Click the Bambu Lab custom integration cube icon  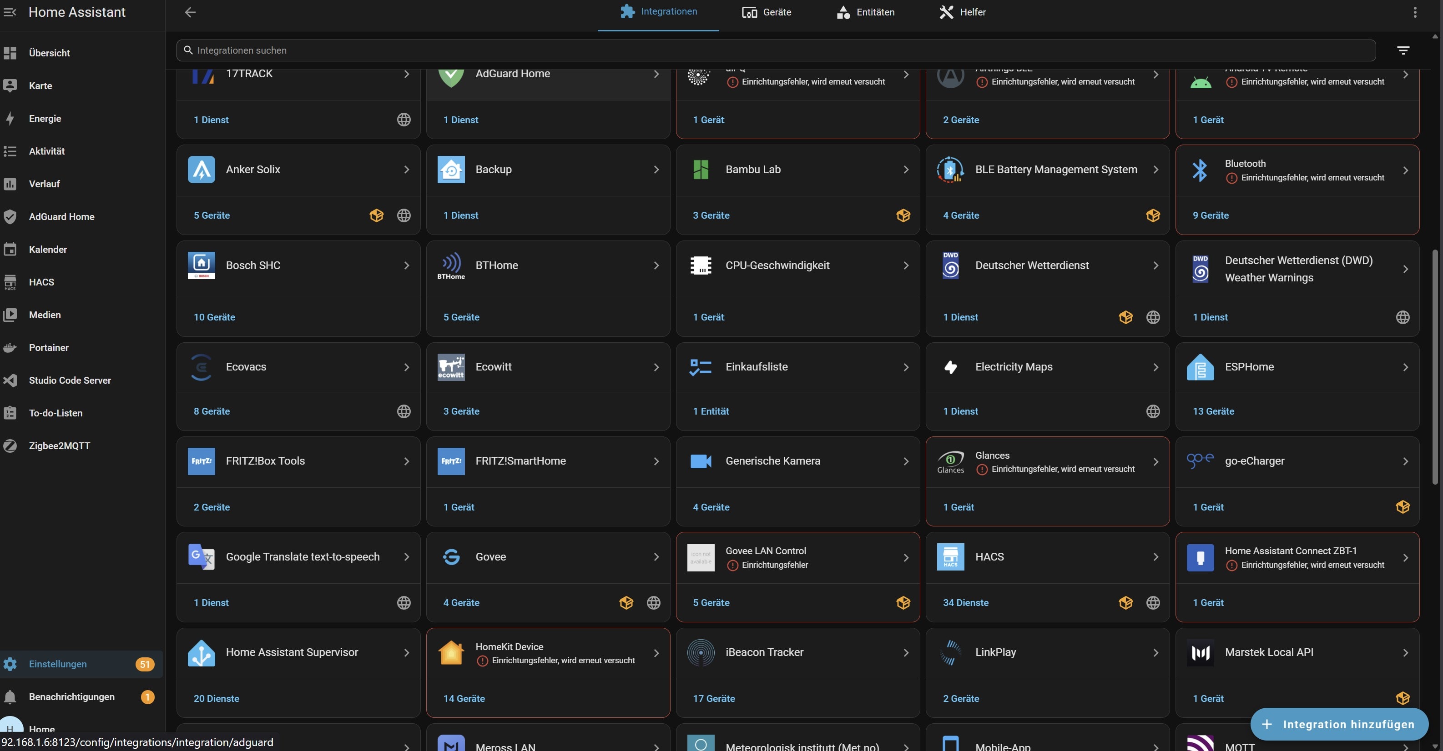pos(903,215)
